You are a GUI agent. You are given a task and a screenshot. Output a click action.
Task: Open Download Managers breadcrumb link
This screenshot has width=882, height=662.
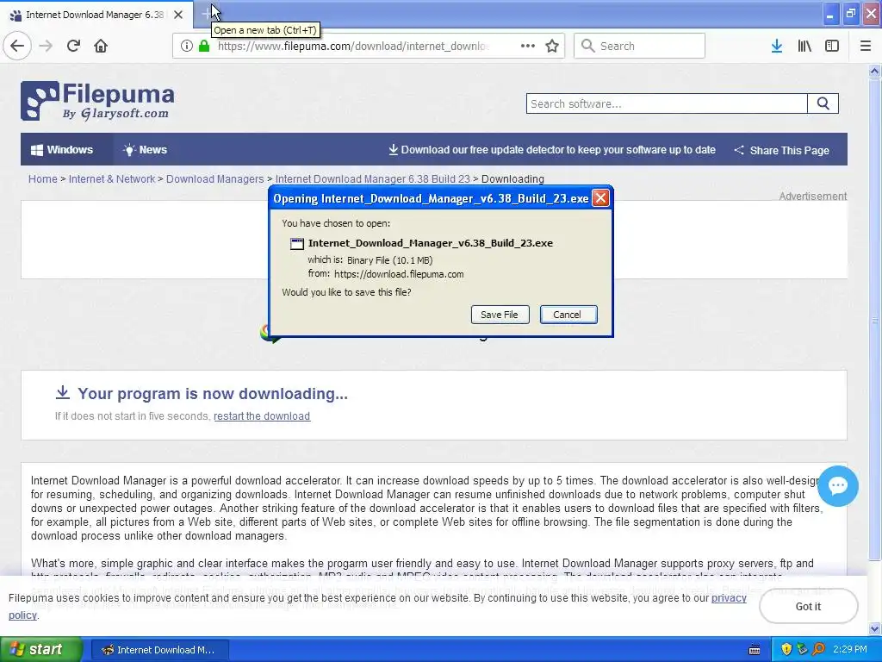coord(214,179)
